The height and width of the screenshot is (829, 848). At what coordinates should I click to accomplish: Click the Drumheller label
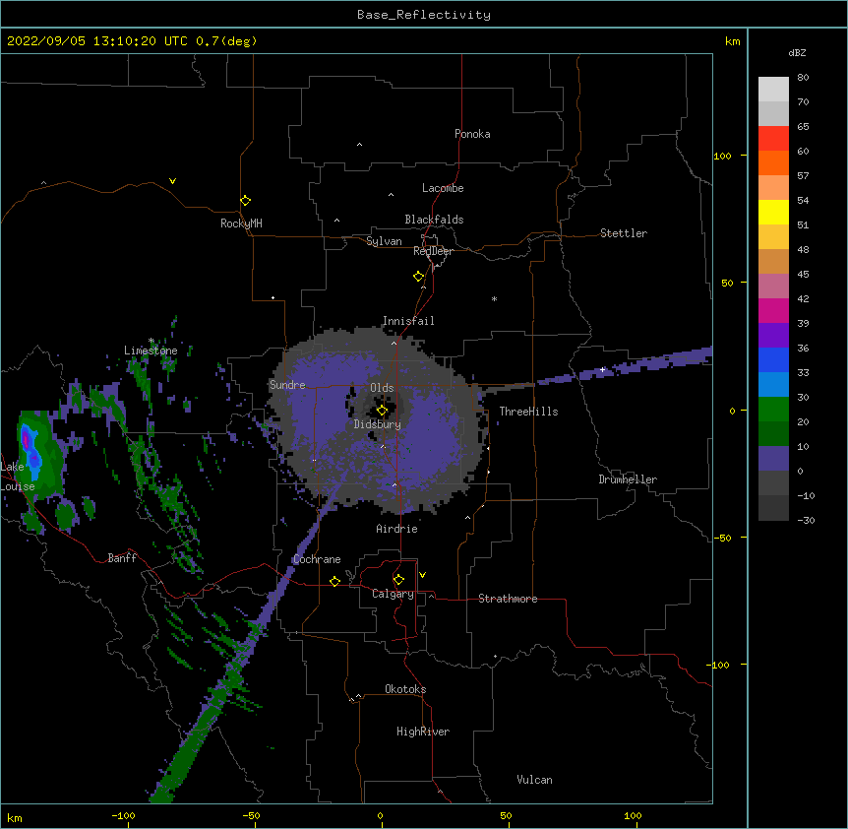tap(628, 479)
